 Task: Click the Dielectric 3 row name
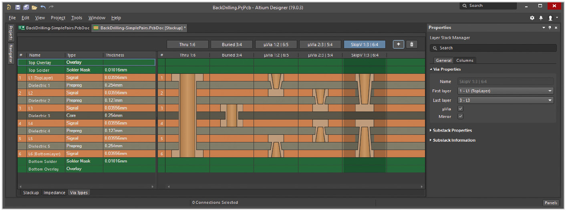pyautogui.click(x=46, y=116)
